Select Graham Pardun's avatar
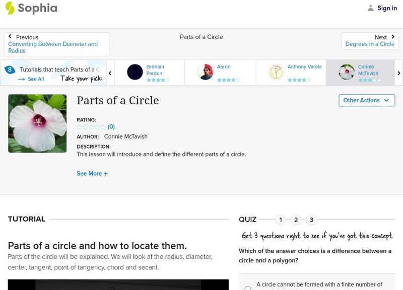Screen dimensions: 403x290 (x=135, y=72)
